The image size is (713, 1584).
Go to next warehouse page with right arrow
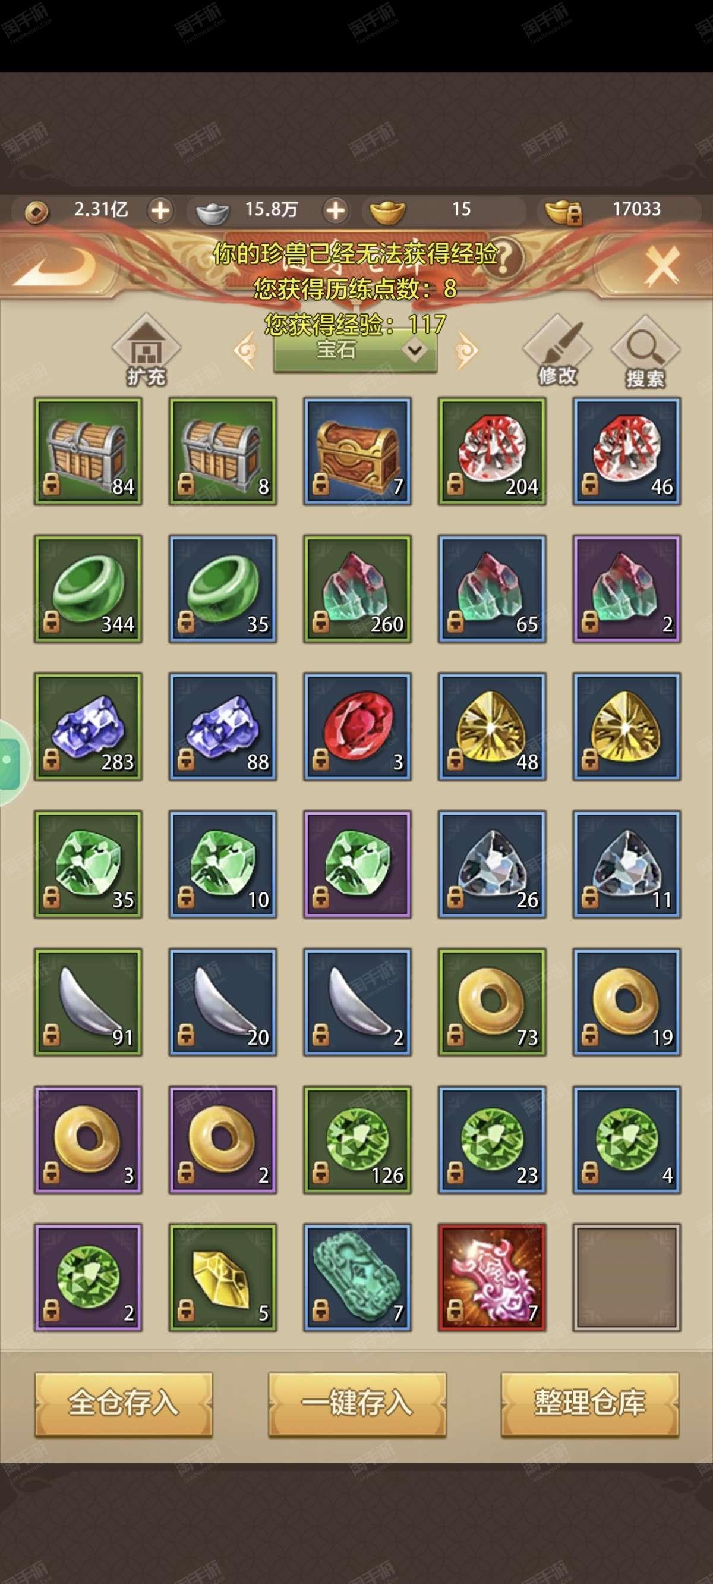(465, 351)
